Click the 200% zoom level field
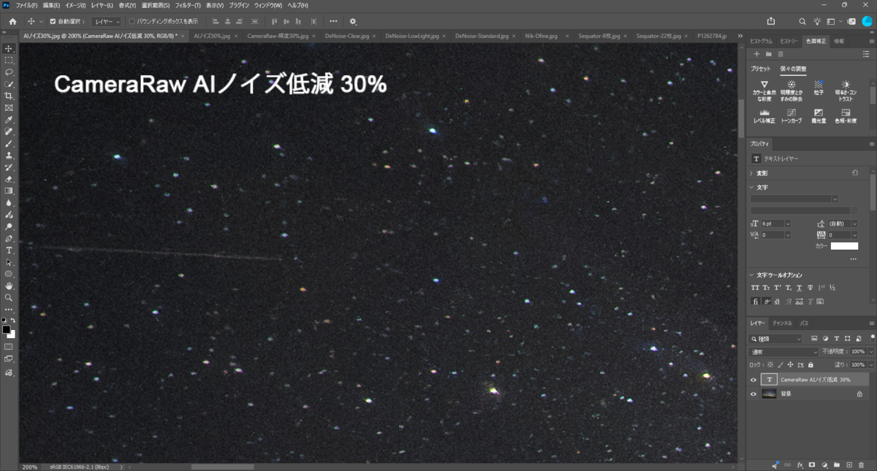The width and height of the screenshot is (877, 471). (x=30, y=467)
